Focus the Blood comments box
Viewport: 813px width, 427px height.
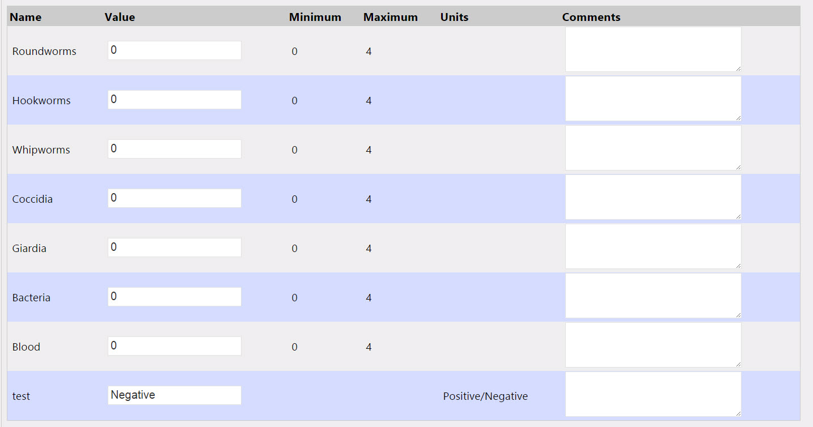pyautogui.click(x=653, y=345)
